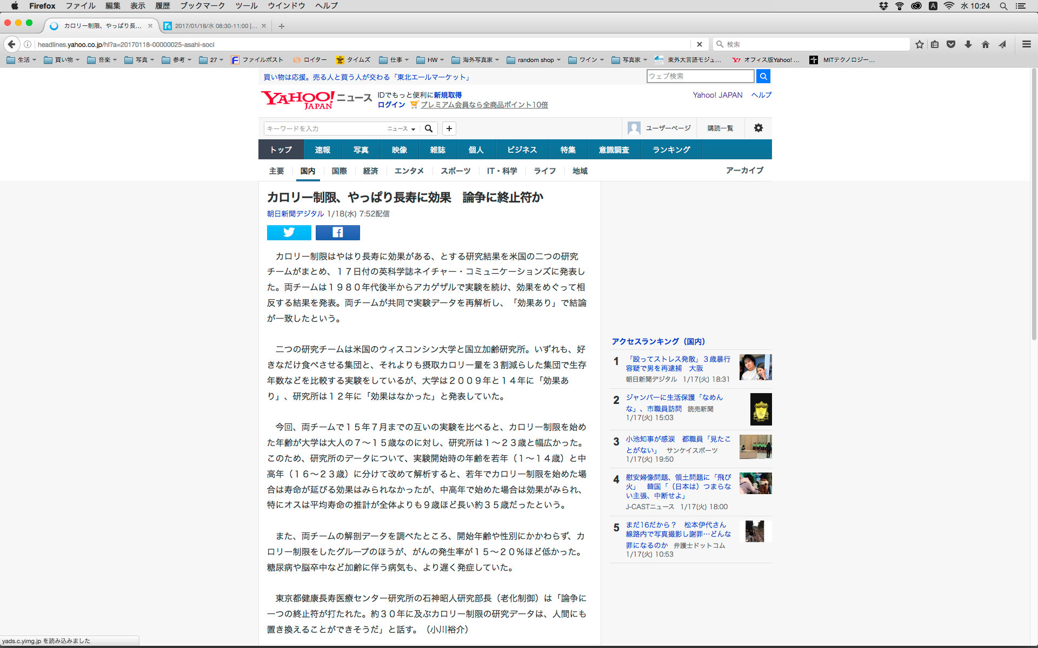
Task: Select the ランキング navigation tab
Action: click(671, 150)
